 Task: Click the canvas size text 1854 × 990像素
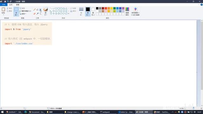[x=56, y=108]
